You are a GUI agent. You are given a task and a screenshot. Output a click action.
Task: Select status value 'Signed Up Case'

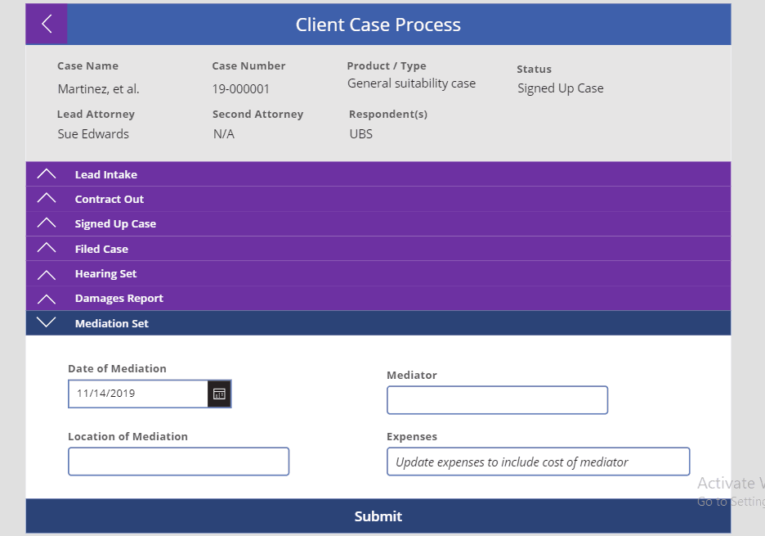click(561, 88)
